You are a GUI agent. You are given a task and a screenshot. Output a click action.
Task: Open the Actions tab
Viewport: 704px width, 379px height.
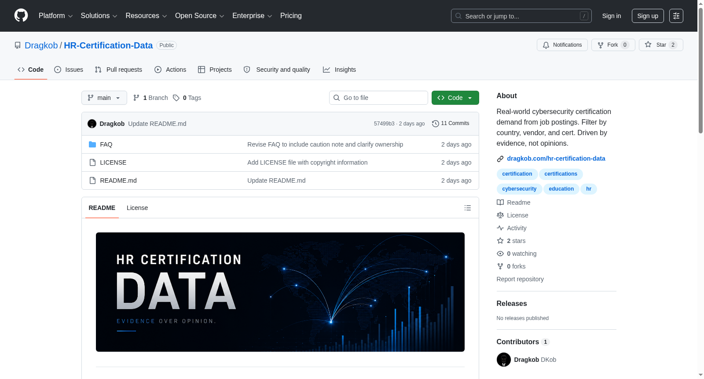click(170, 70)
